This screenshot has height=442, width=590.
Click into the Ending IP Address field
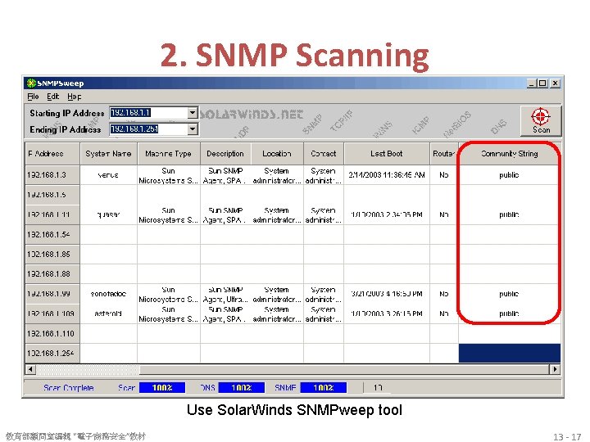click(x=148, y=129)
